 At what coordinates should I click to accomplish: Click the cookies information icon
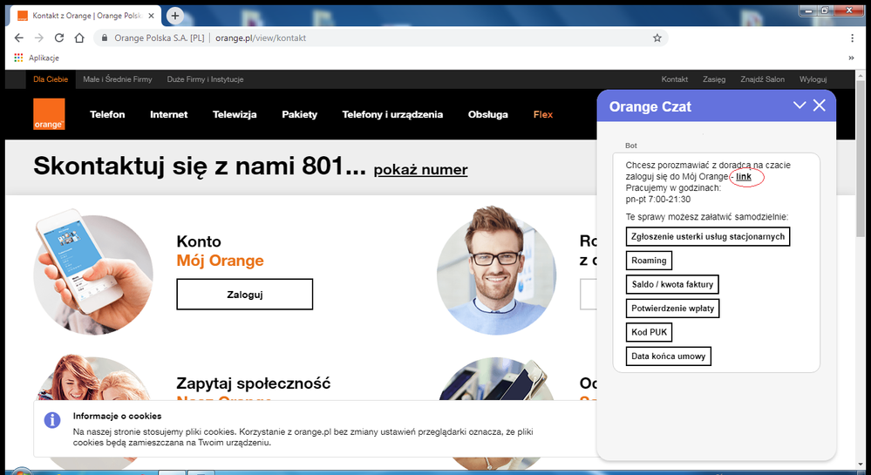pos(52,420)
